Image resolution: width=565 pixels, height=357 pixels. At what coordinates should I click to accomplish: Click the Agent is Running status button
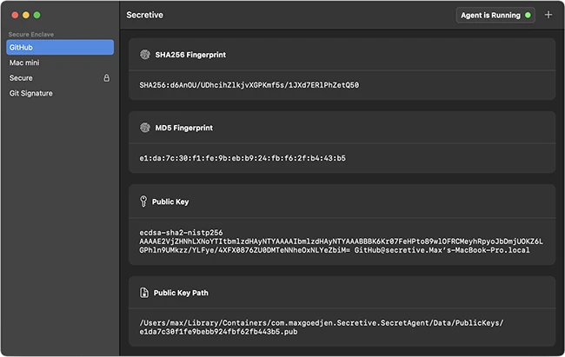(495, 15)
